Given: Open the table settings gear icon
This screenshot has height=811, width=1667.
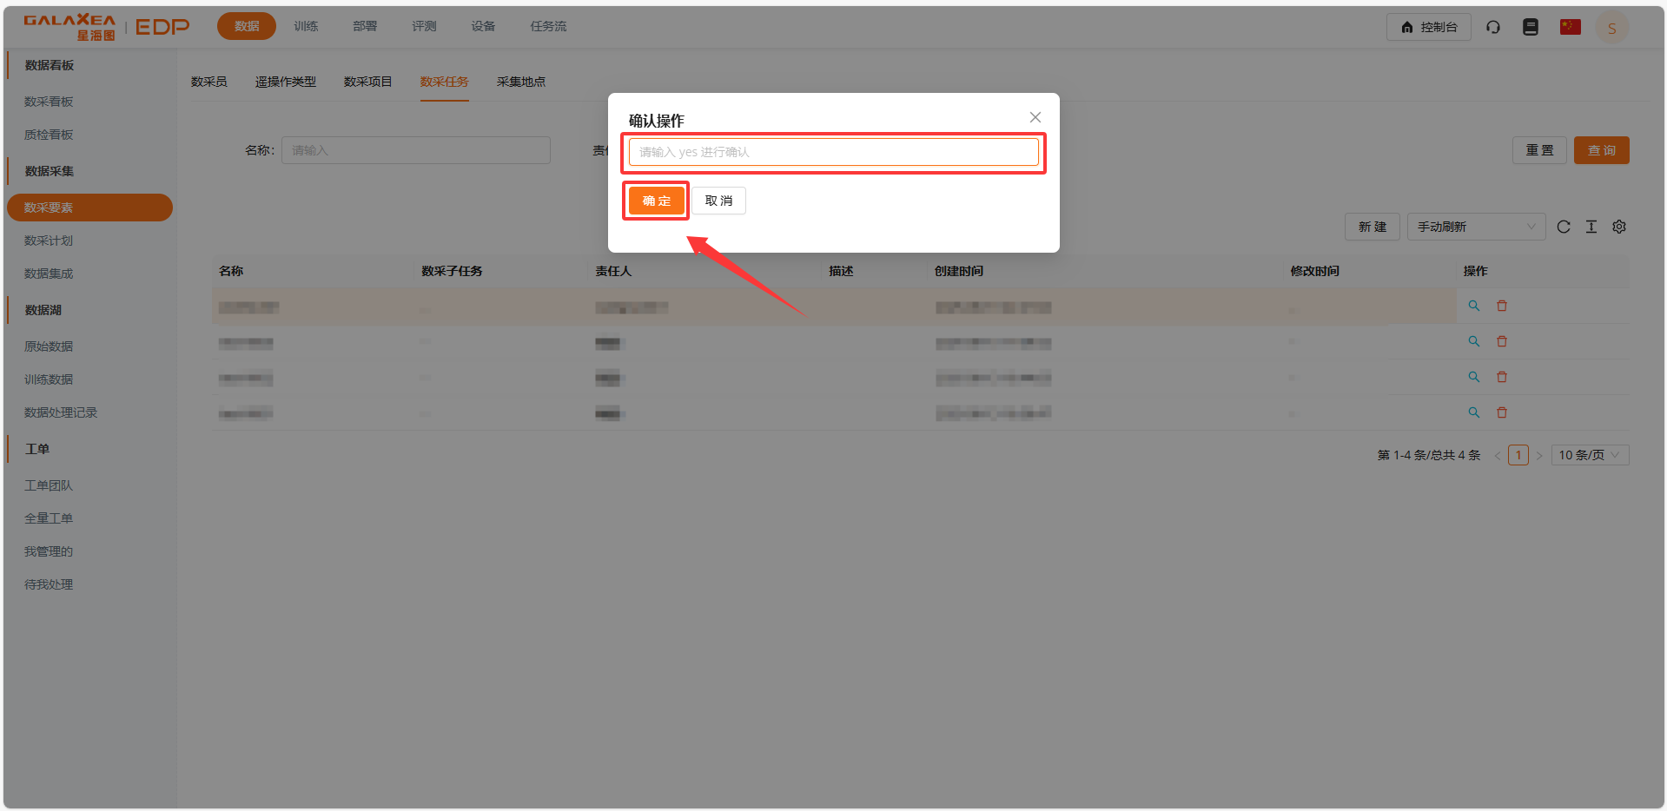Looking at the screenshot, I should click(x=1618, y=227).
